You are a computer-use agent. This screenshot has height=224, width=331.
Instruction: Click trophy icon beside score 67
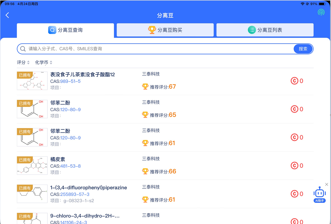[x=145, y=87]
